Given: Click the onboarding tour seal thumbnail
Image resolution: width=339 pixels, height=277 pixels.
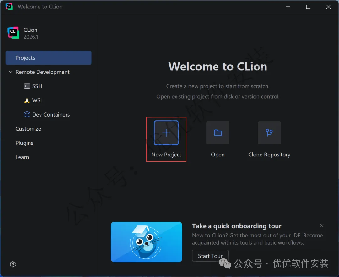Looking at the screenshot, I should pos(146,242).
